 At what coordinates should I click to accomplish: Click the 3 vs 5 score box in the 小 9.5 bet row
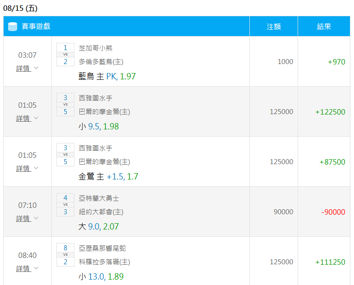65,105
